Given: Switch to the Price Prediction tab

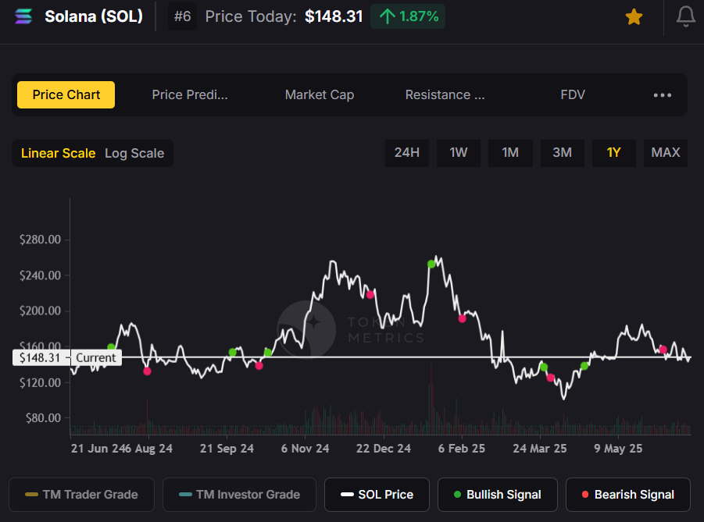Looking at the screenshot, I should coord(189,94).
